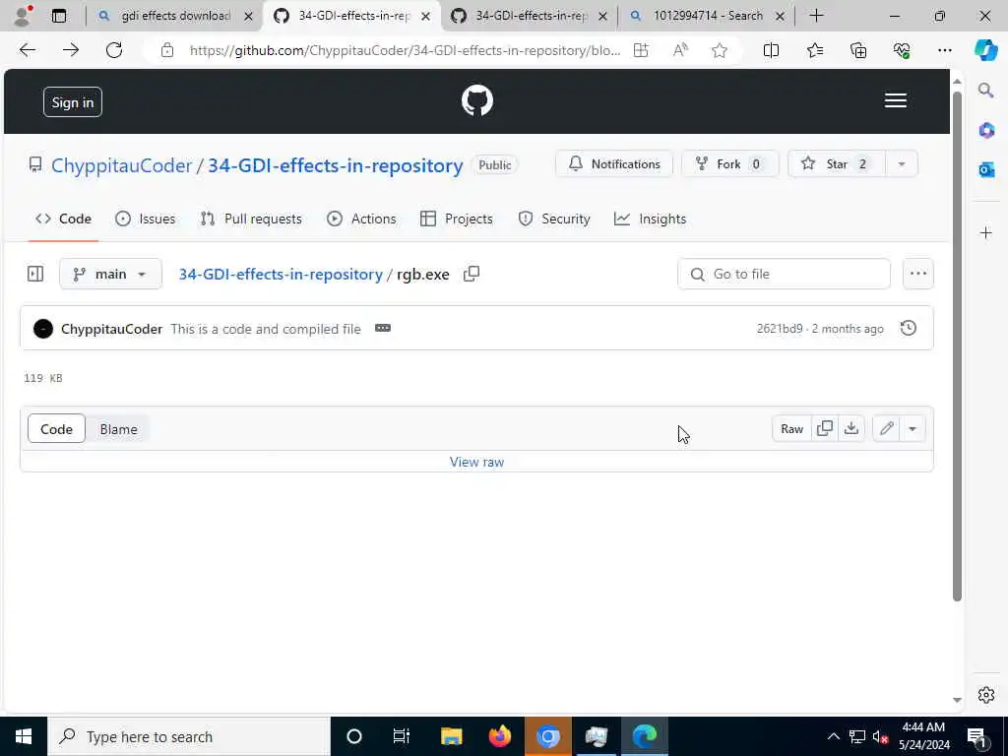Image resolution: width=1008 pixels, height=756 pixels.
Task: Open 34-GDI-effects-in-repository repo title link
Action: [335, 165]
